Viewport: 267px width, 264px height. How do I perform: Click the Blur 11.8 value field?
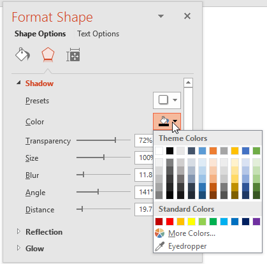[x=144, y=175]
